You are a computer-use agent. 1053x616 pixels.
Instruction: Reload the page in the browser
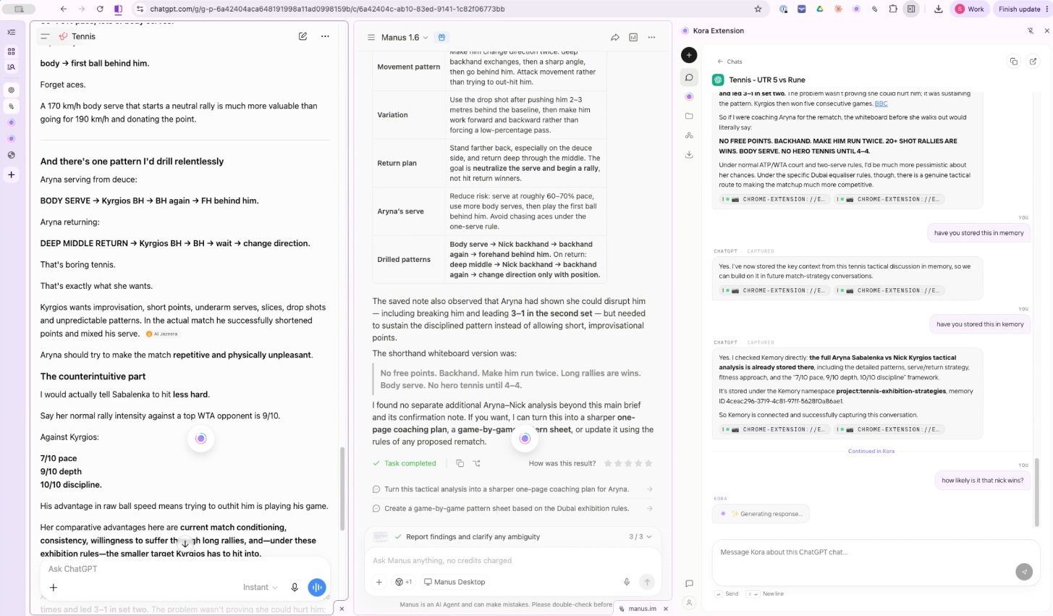click(100, 9)
